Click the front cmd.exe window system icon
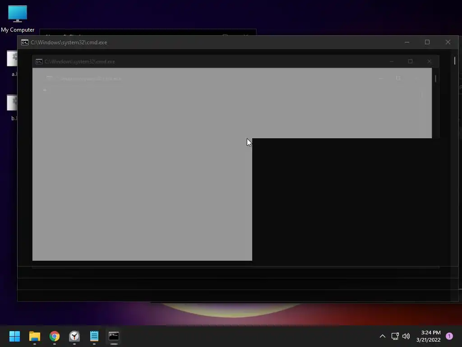 pyautogui.click(x=25, y=42)
